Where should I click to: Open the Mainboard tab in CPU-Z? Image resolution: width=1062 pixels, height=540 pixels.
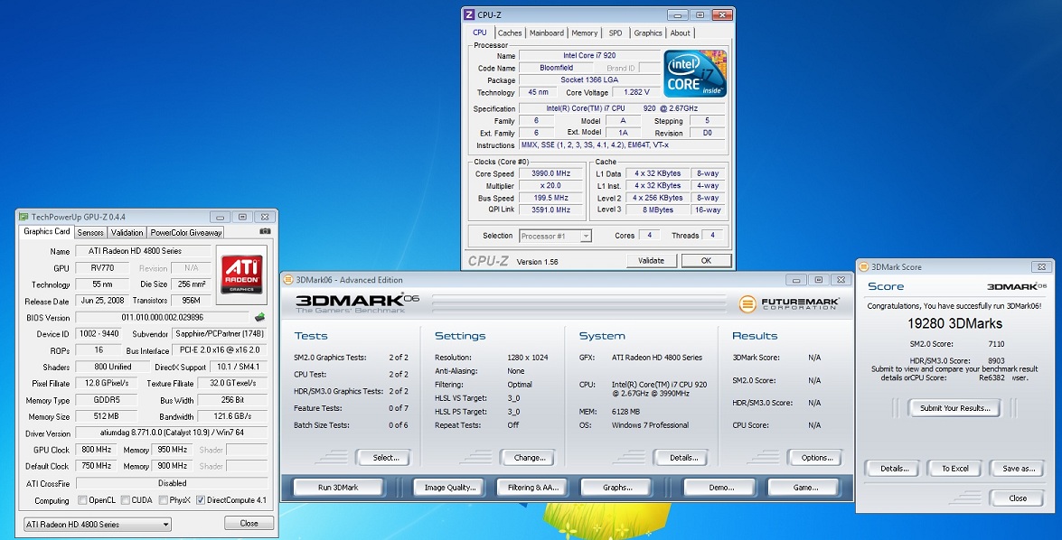coord(547,33)
